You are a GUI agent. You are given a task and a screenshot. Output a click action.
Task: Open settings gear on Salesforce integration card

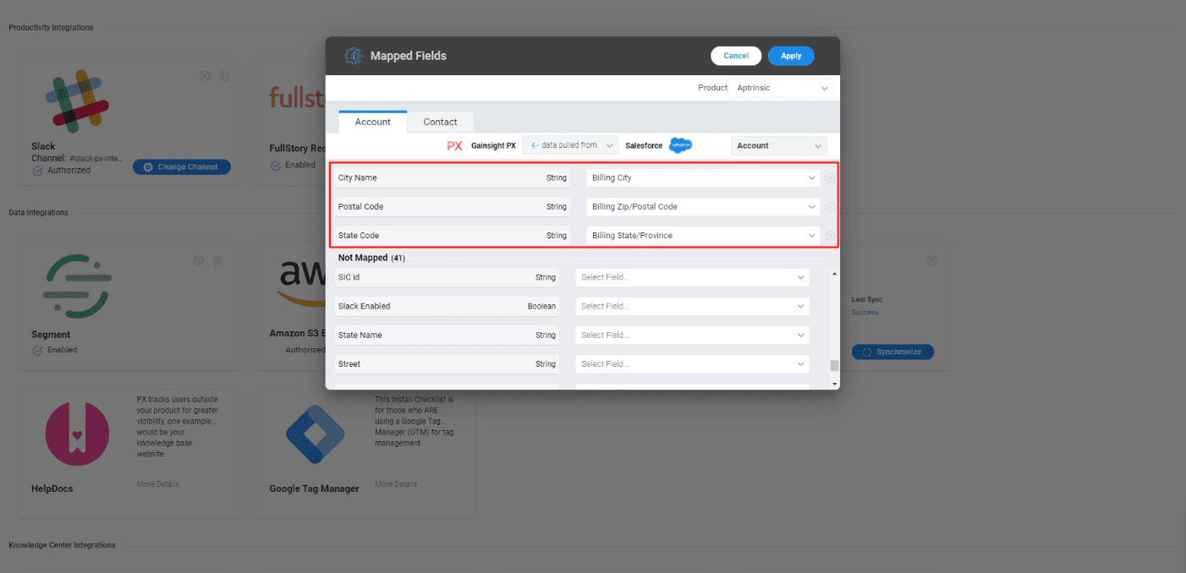(x=931, y=261)
